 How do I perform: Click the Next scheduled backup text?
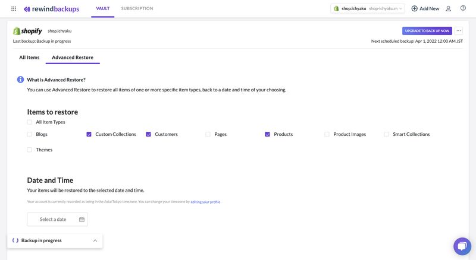click(x=417, y=41)
